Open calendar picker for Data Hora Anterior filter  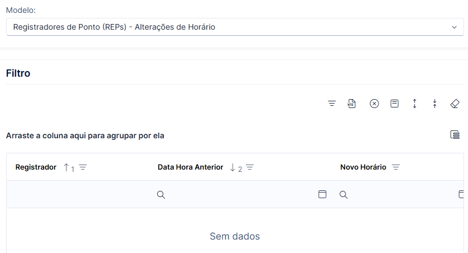(x=323, y=194)
